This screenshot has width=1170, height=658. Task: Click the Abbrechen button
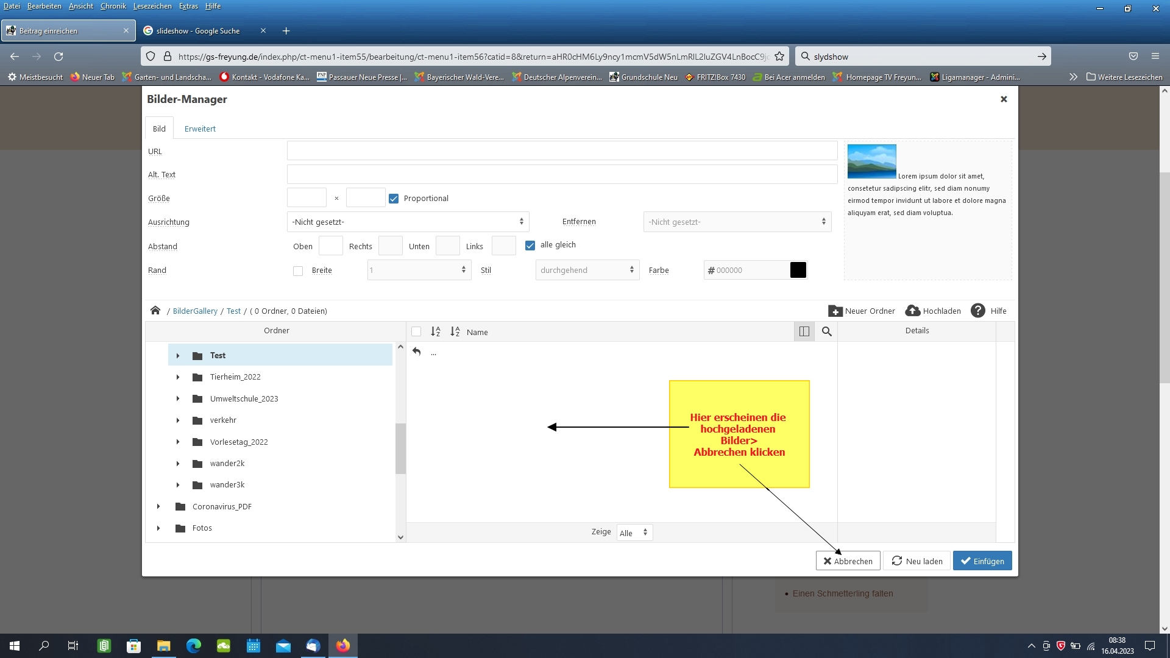[x=848, y=561]
